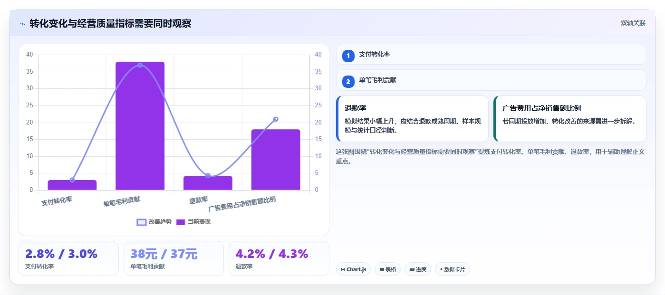Click the 单笔毛利贡献 purple bar
The width and height of the screenshot is (665, 295).
pos(140,126)
